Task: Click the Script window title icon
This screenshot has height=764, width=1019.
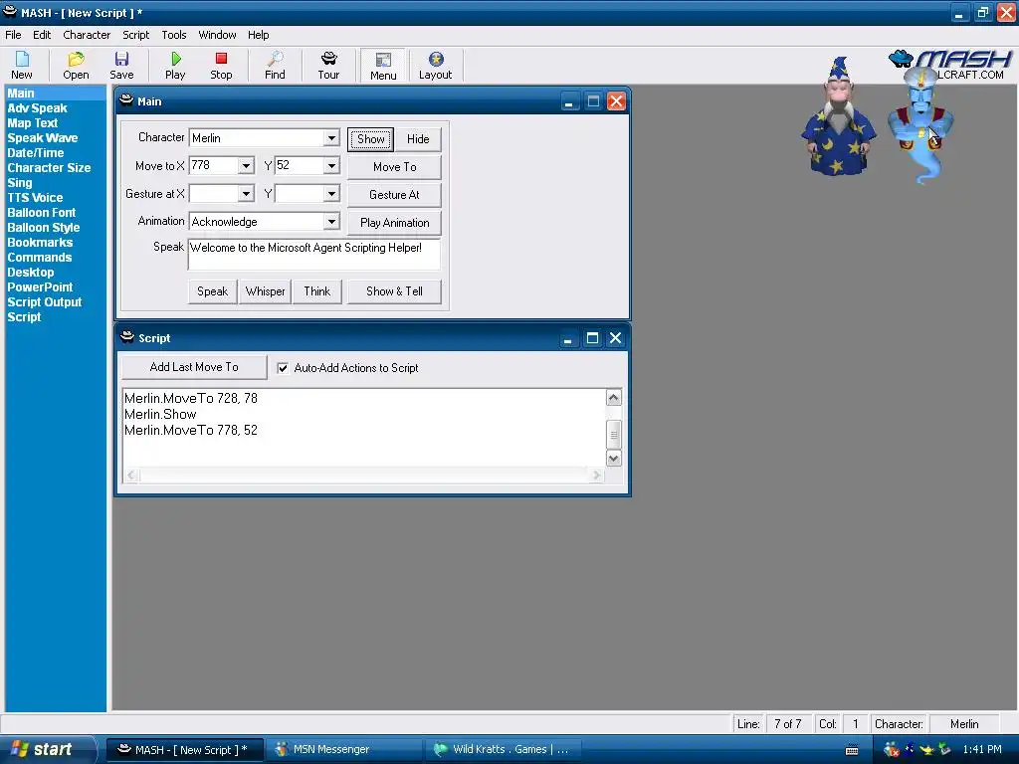Action: pyautogui.click(x=127, y=337)
